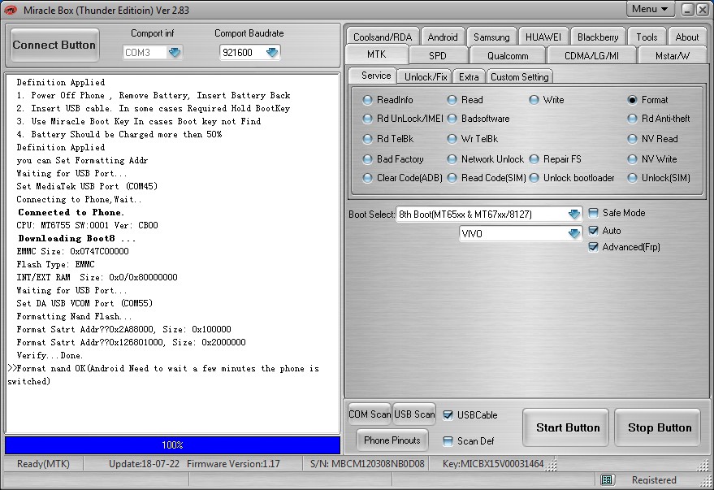
Task: Open the Unlock/Fix sub-tab
Action: pyautogui.click(x=426, y=76)
